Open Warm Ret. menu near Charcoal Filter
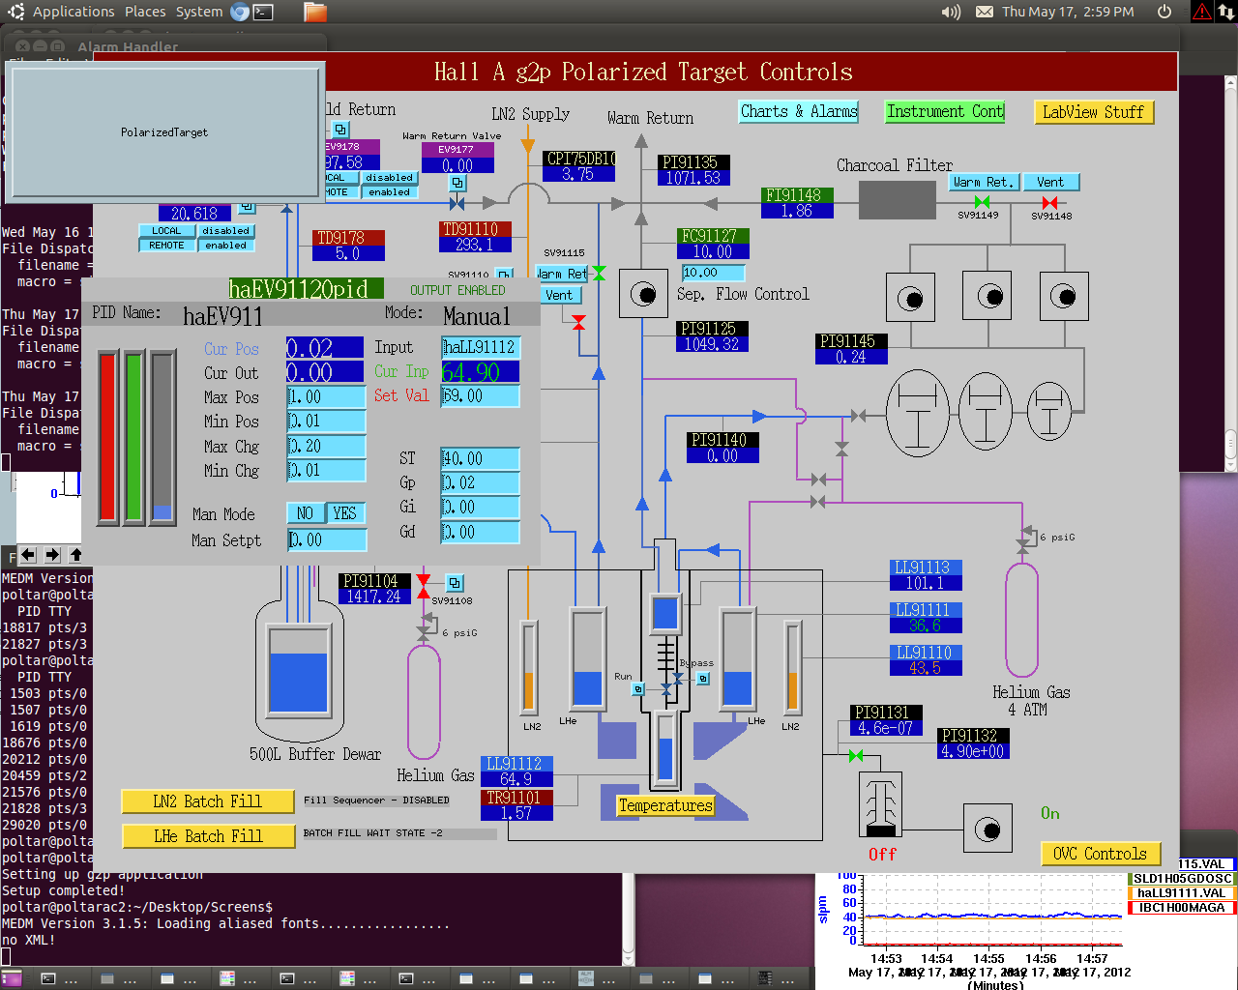Screen dimensions: 1238x990 pyautogui.click(x=983, y=182)
